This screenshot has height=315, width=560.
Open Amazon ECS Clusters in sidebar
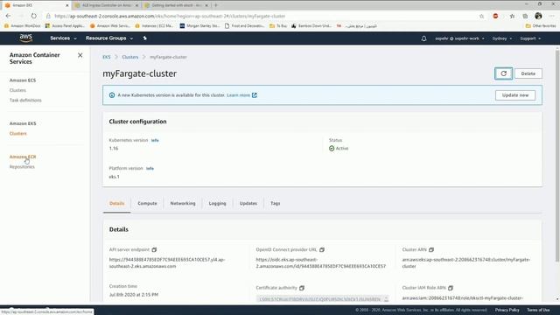tap(17, 90)
